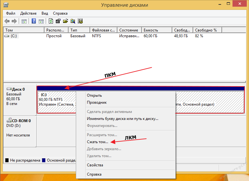Click the magnifier search toolbar icon
The width and height of the screenshot is (249, 181).
73,21
